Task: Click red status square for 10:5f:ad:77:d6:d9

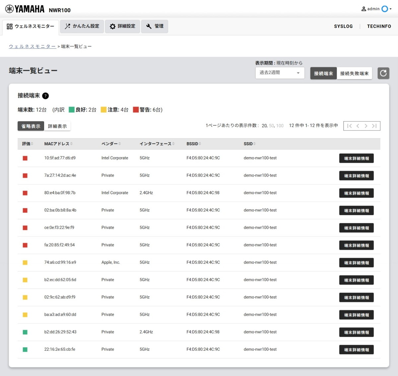Action: (x=25, y=158)
